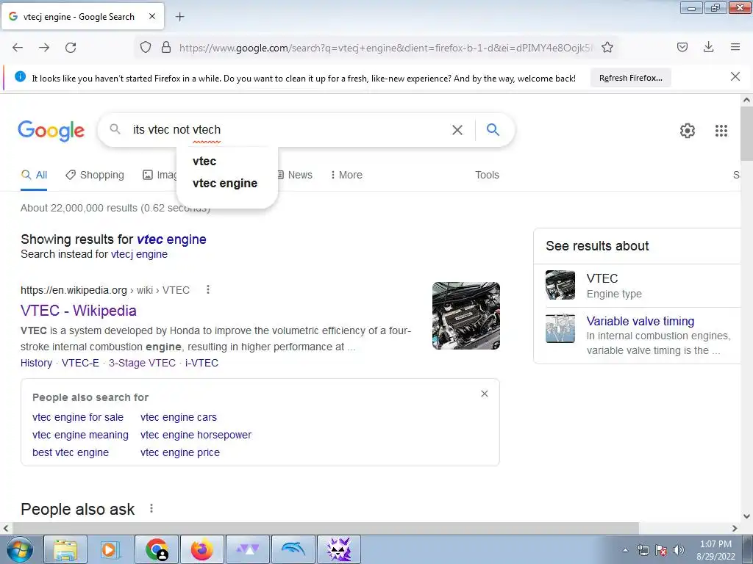Open Windows Media Player from taskbar
The image size is (753, 564).
[x=110, y=550]
